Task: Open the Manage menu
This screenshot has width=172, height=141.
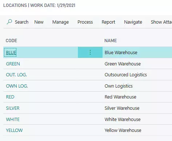Action: [60, 22]
